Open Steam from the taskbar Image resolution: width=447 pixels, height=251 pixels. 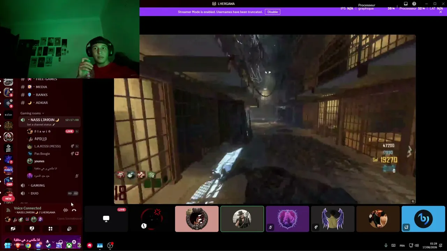(x=49, y=245)
